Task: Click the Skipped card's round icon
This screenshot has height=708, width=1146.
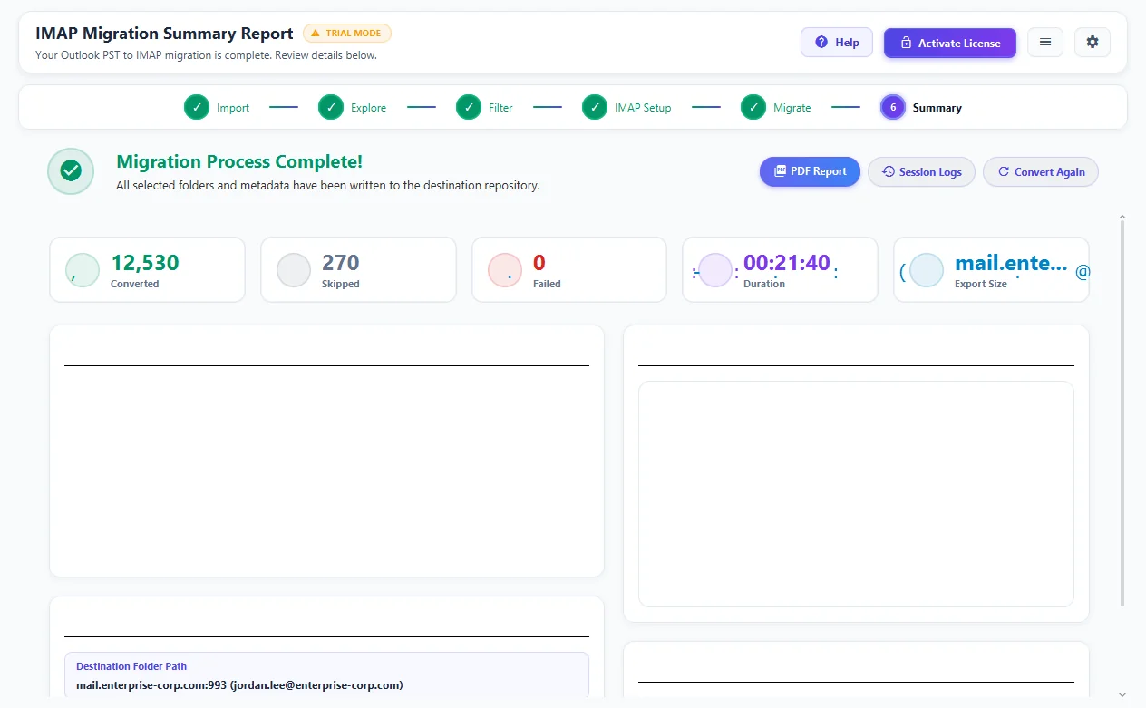Action: click(x=294, y=270)
